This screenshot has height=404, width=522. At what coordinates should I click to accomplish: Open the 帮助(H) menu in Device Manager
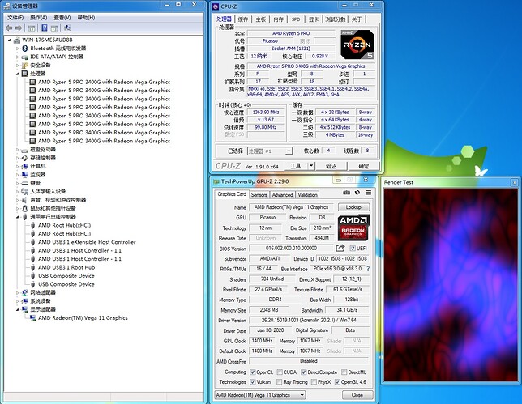tap(86, 17)
